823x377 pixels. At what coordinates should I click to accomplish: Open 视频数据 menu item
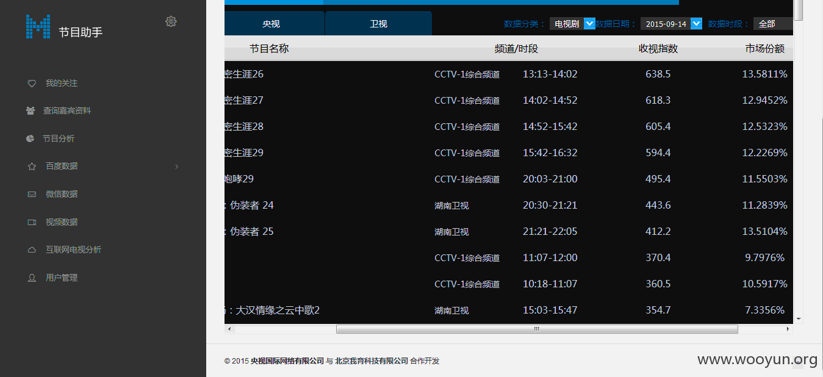tap(62, 222)
